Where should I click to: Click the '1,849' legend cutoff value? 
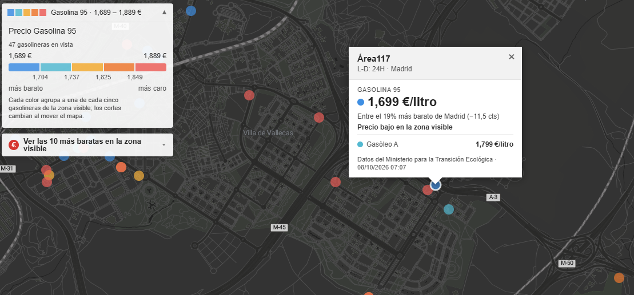pos(135,77)
